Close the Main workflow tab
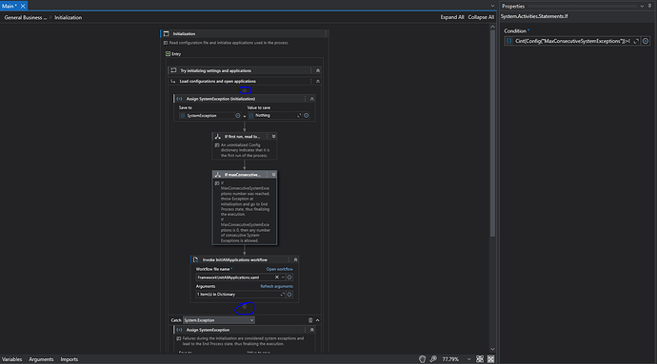Viewport: 657px width, 364px height. (x=23, y=6)
